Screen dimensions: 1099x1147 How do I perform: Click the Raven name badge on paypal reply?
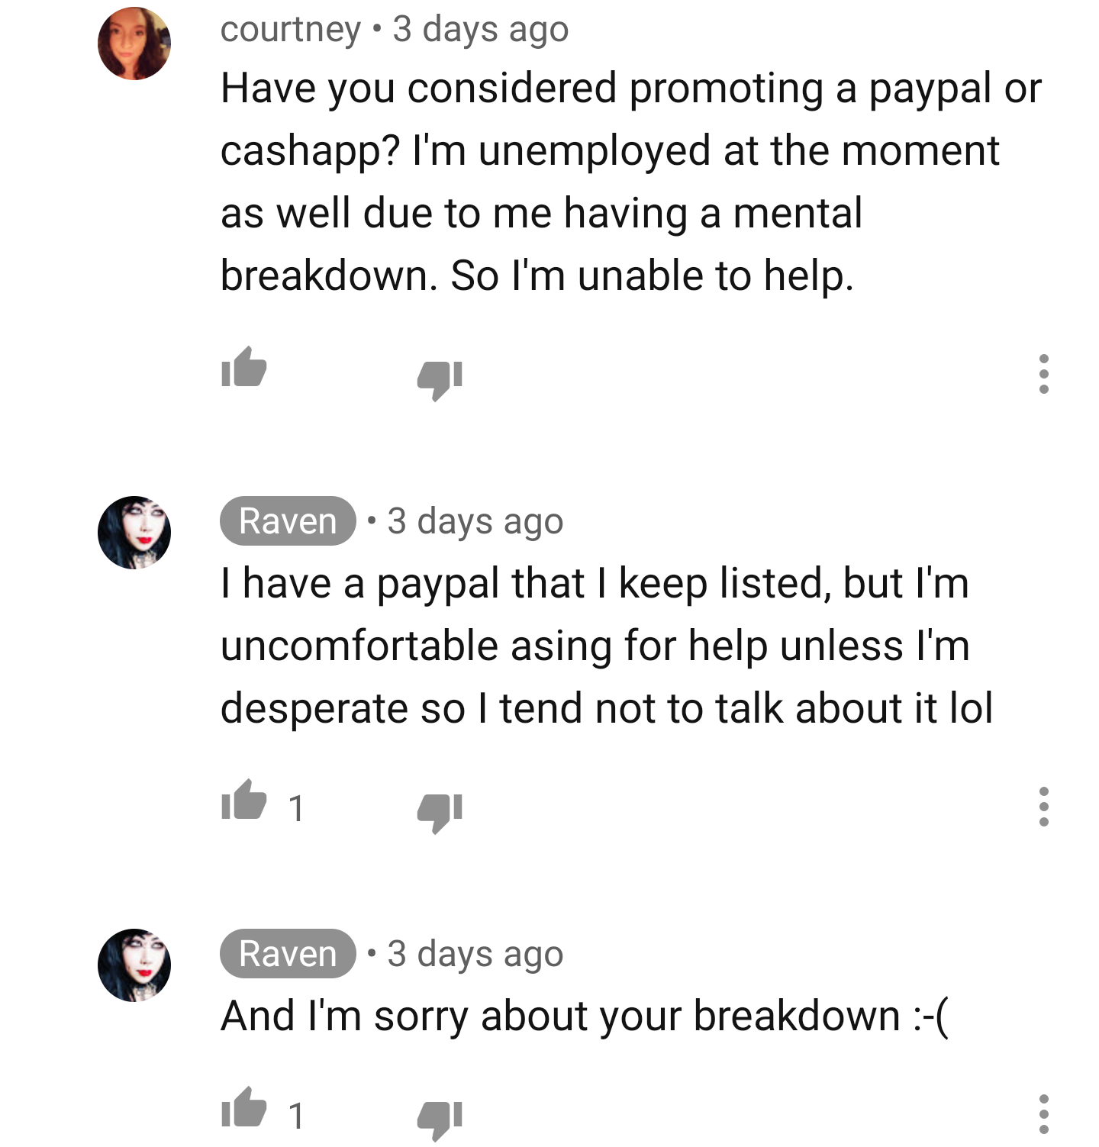[288, 521]
